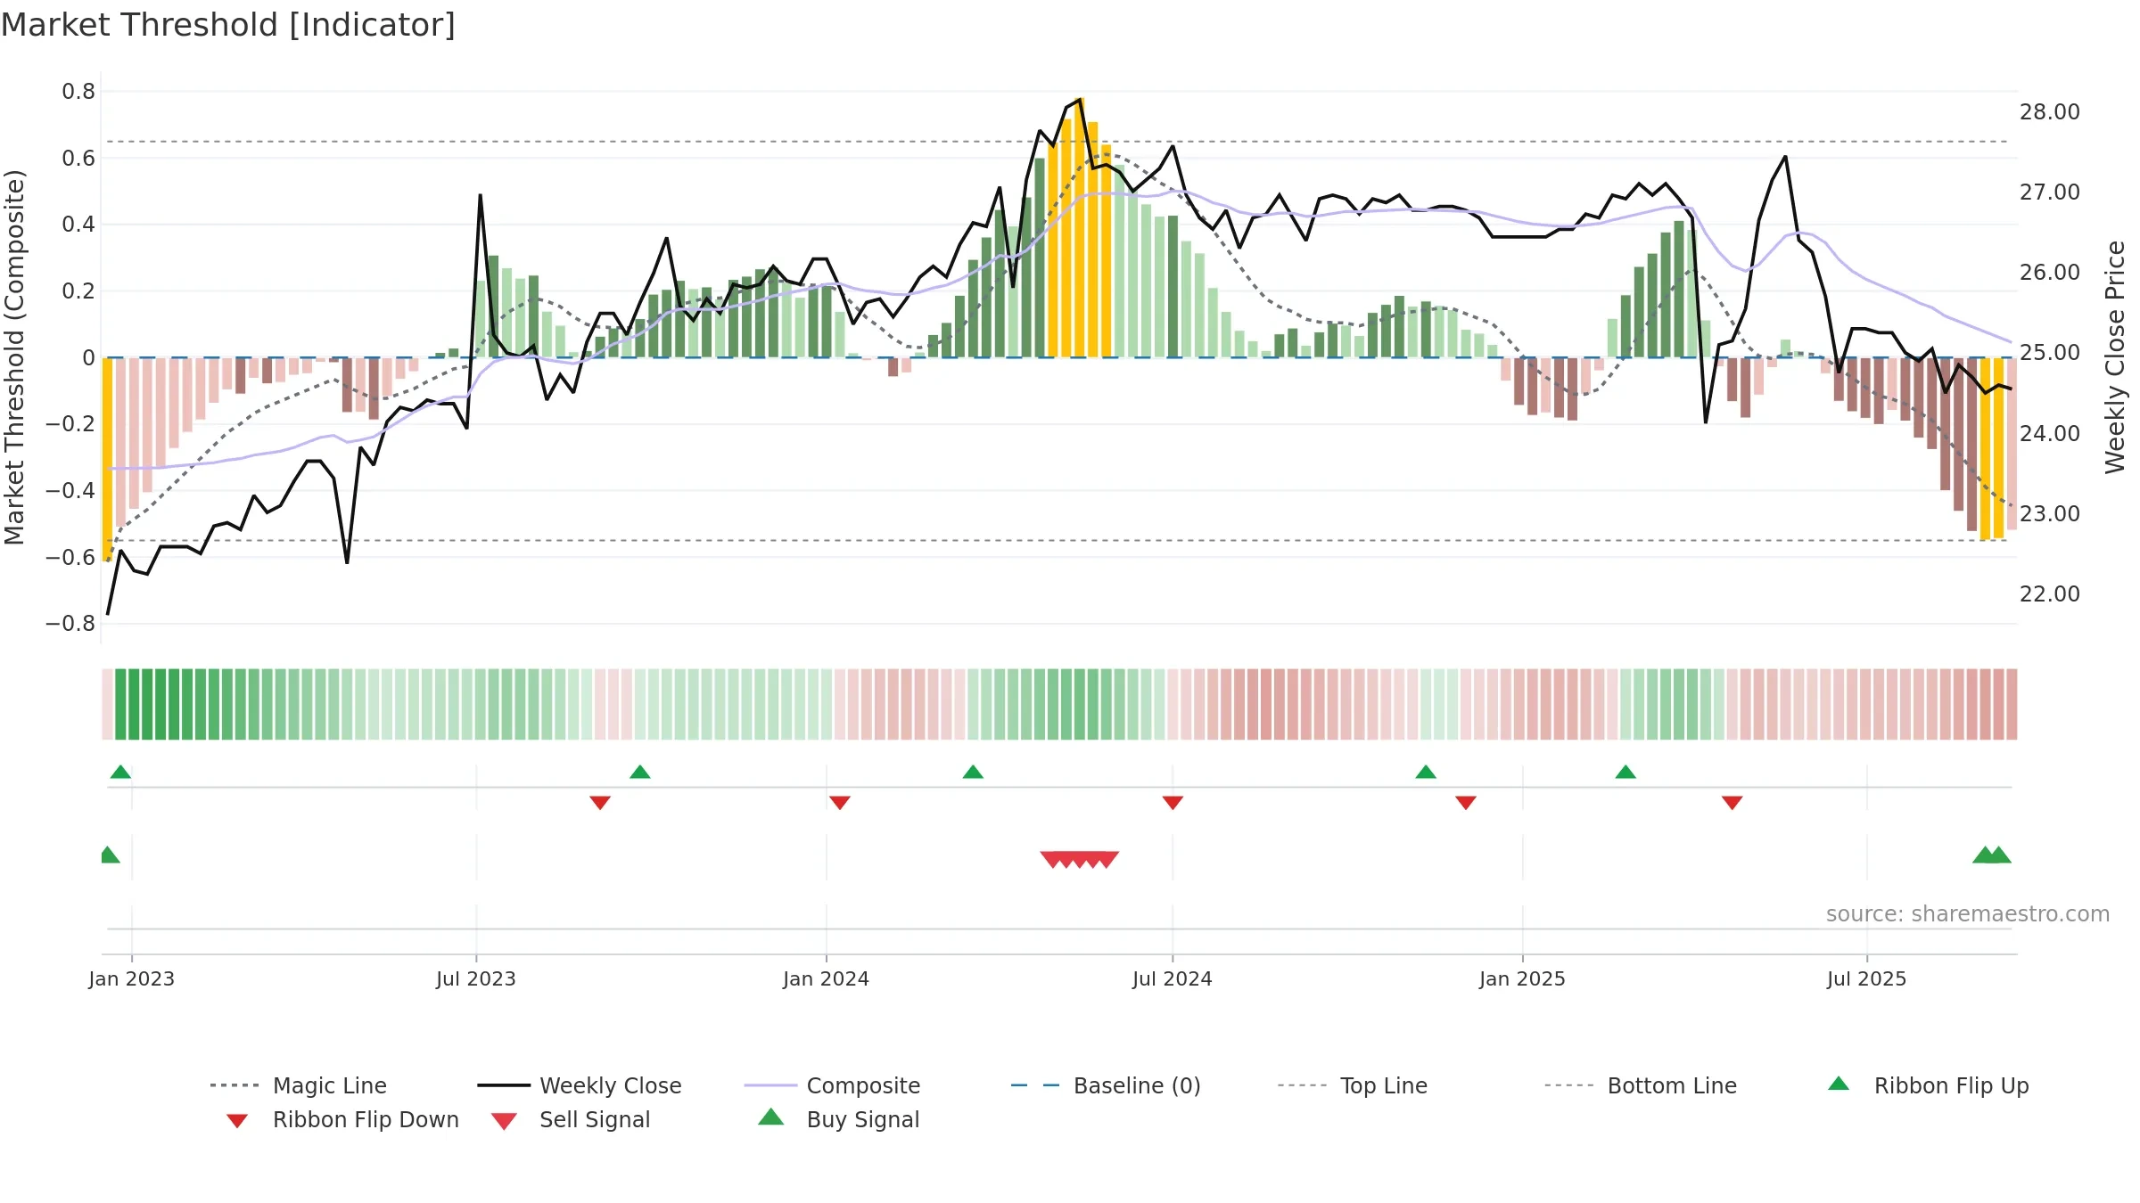The image size is (2140, 1203).
Task: Click the yellow bar at chart's far left
Action: coord(107,459)
